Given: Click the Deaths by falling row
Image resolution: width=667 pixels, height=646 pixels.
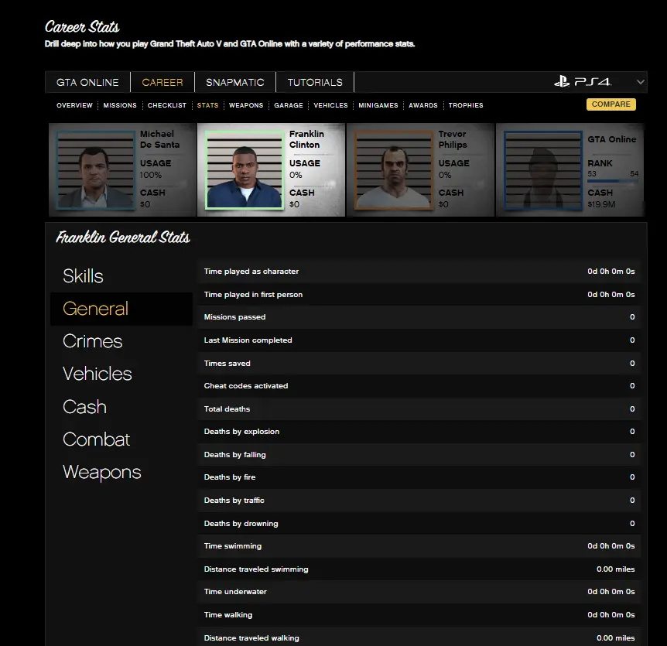Looking at the screenshot, I should point(419,455).
